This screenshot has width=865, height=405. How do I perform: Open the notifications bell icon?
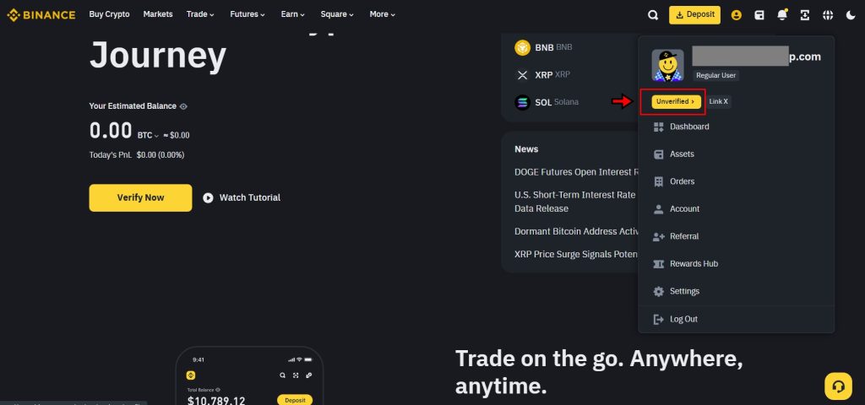coord(782,15)
